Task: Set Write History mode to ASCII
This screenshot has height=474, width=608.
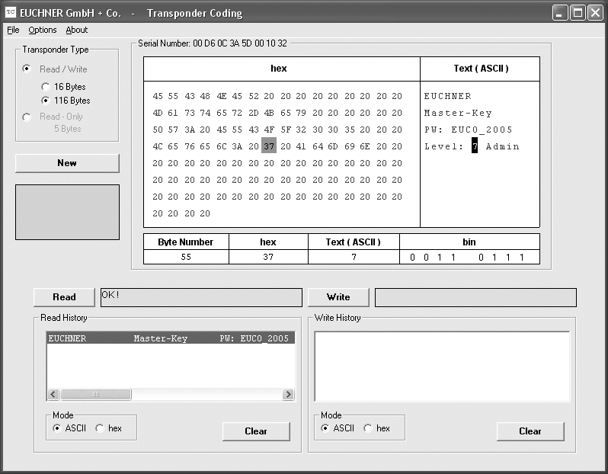Action: [x=325, y=428]
